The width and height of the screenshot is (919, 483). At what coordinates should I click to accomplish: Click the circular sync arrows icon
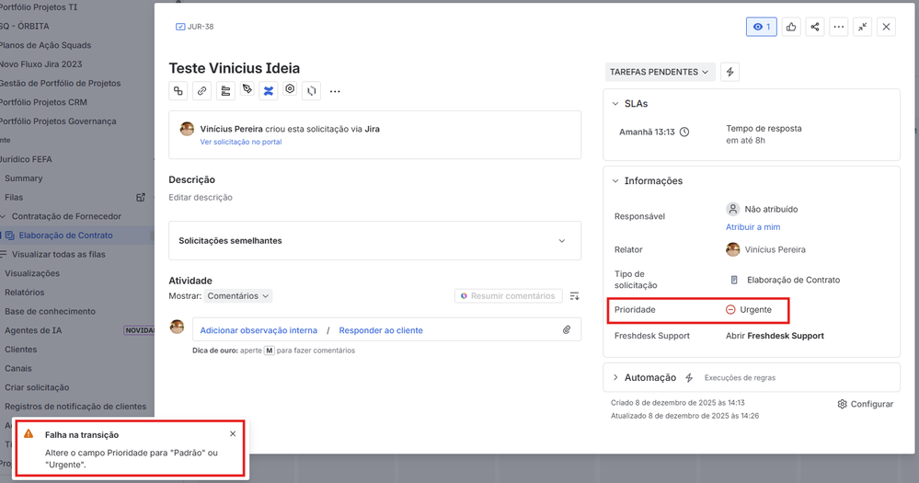(x=311, y=91)
